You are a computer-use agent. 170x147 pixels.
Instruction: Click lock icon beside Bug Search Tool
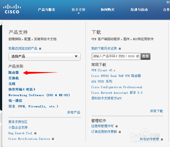coord(35,133)
